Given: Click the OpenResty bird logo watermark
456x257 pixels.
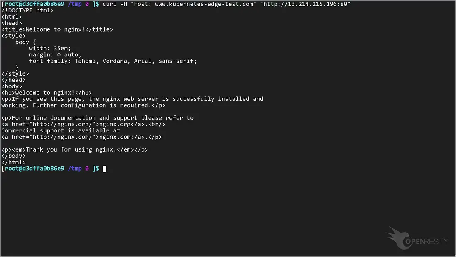Looking at the screenshot, I should click(398, 238).
